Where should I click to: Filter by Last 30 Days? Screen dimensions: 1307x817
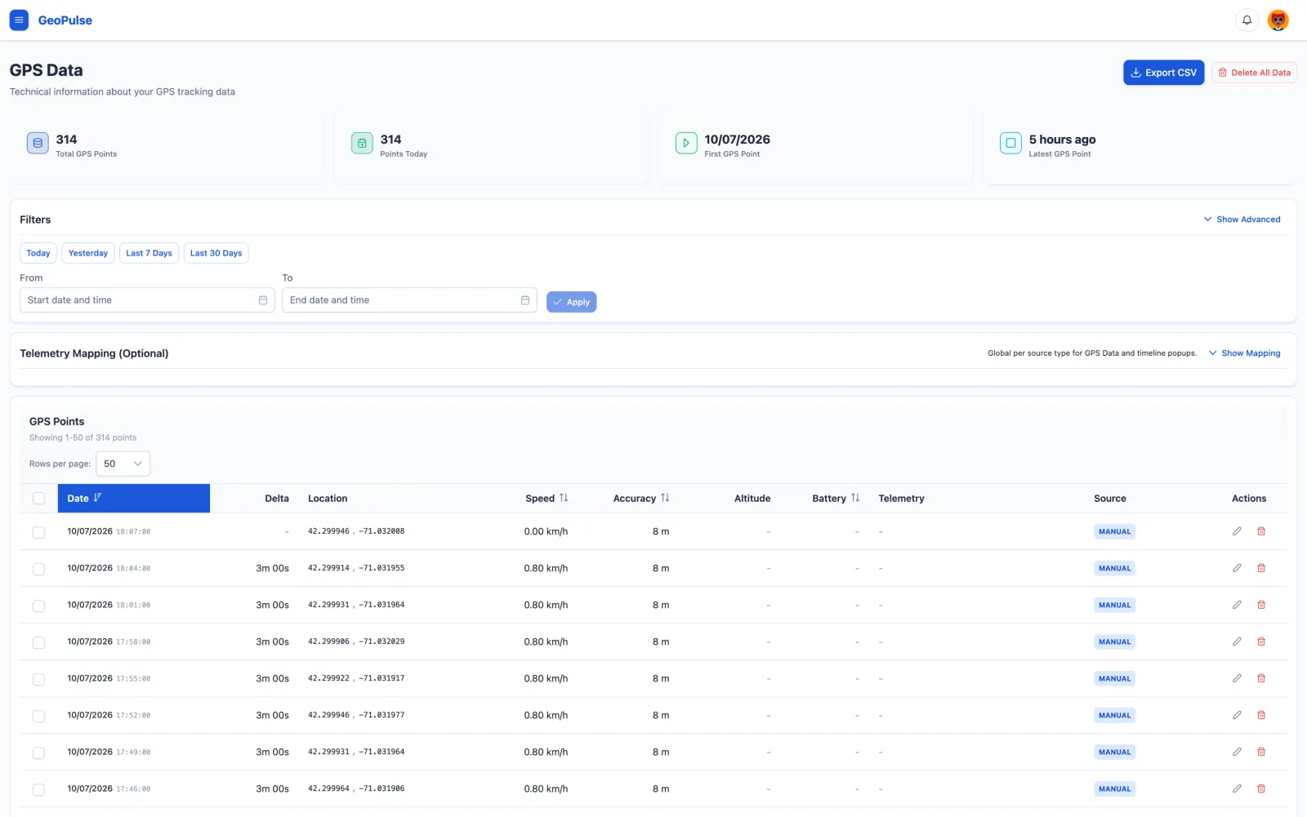216,253
